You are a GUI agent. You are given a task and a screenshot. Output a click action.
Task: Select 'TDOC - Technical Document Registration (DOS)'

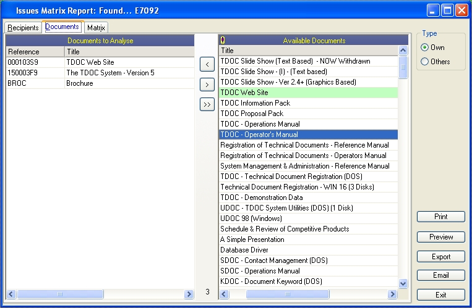(x=309, y=177)
